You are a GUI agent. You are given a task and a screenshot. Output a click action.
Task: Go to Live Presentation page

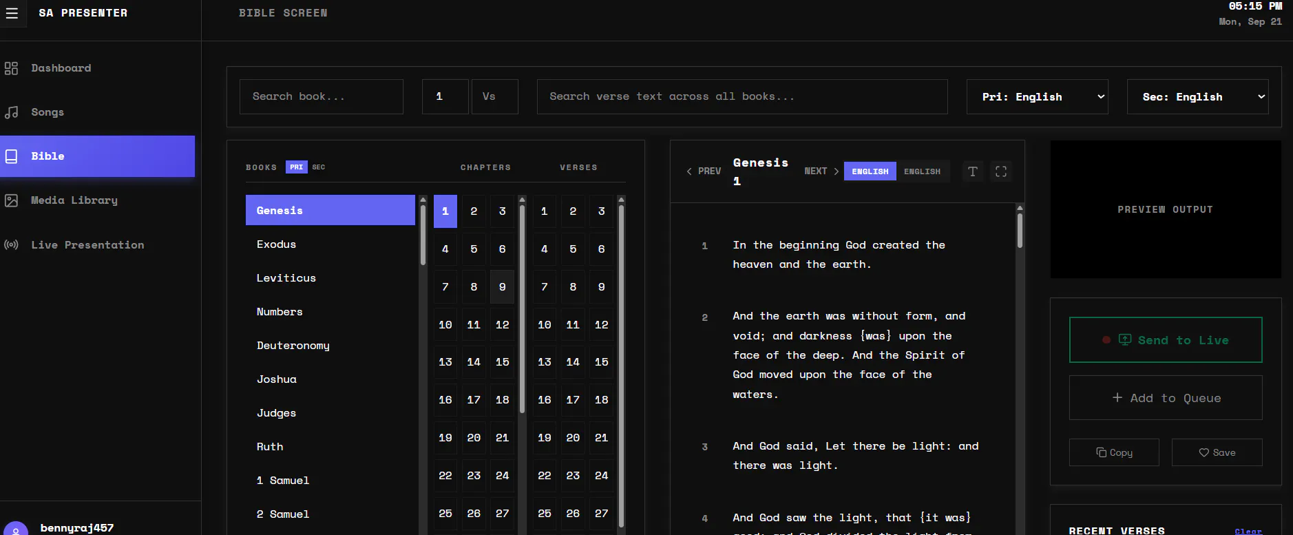click(x=97, y=244)
